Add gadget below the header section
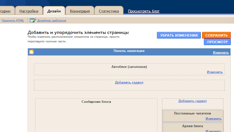 [x=129, y=82]
